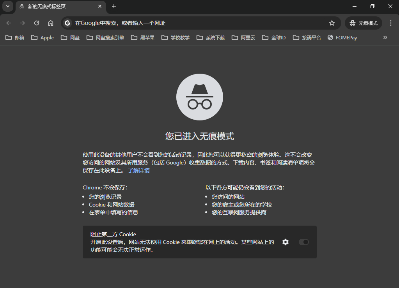Minimize the Chrome window
Viewport: 399px width, 288px height.
(355, 6)
